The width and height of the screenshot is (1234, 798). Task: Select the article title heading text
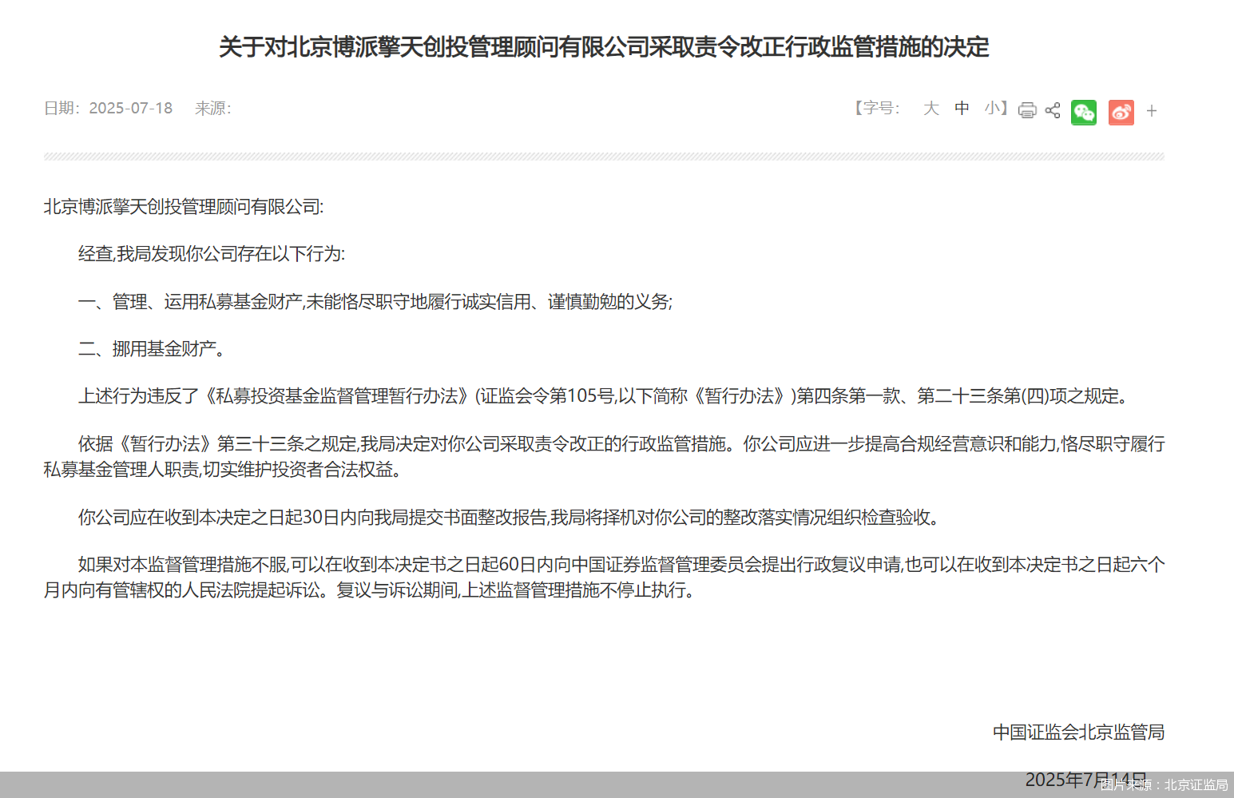coord(604,47)
